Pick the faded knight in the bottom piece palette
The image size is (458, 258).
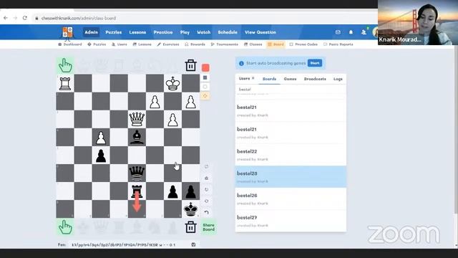(155, 227)
